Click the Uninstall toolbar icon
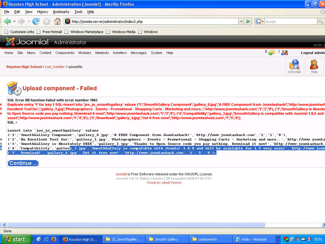Screen dimensions: 325x244 coord(294,67)
